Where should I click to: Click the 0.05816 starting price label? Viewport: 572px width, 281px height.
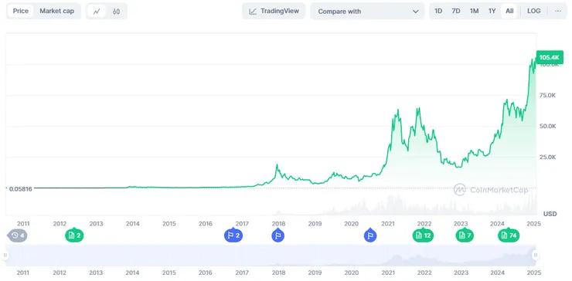[20, 189]
